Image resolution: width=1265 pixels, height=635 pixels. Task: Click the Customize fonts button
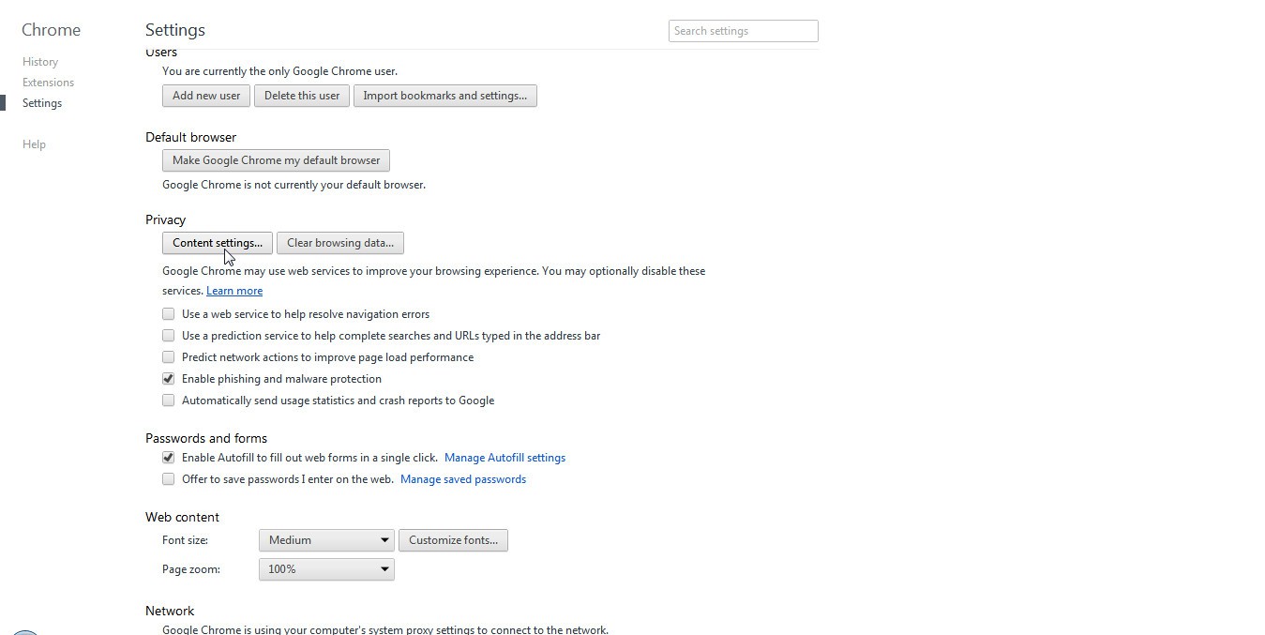pyautogui.click(x=453, y=540)
